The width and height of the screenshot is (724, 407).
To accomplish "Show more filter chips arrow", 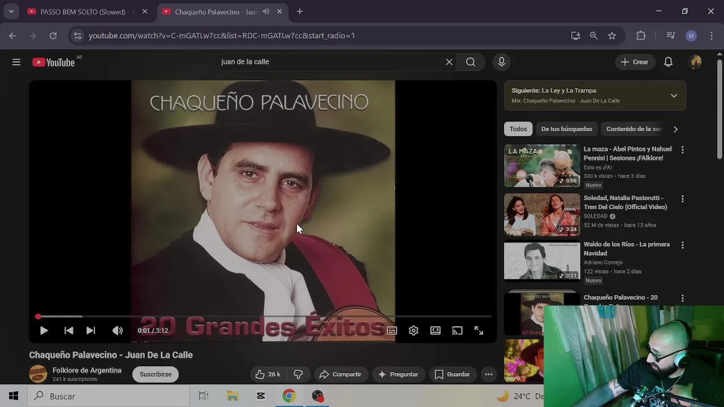I will (x=675, y=129).
